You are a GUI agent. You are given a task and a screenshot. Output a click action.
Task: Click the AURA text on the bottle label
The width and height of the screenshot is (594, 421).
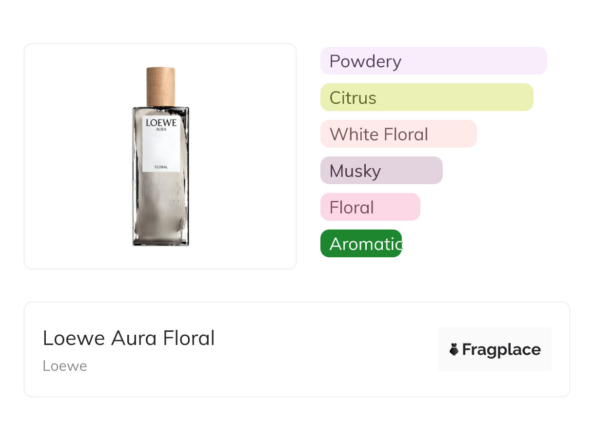[161, 130]
